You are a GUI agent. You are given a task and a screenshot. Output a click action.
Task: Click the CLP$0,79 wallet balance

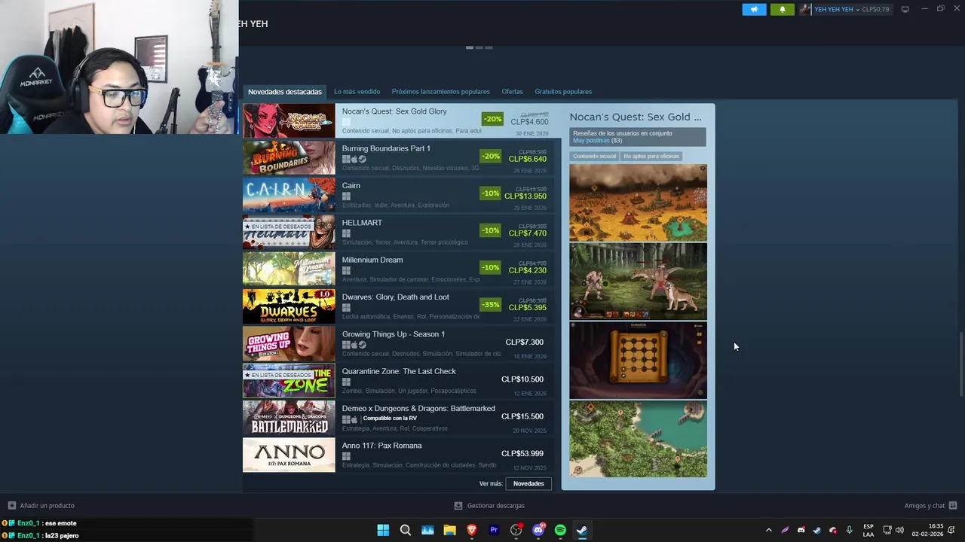click(x=875, y=9)
